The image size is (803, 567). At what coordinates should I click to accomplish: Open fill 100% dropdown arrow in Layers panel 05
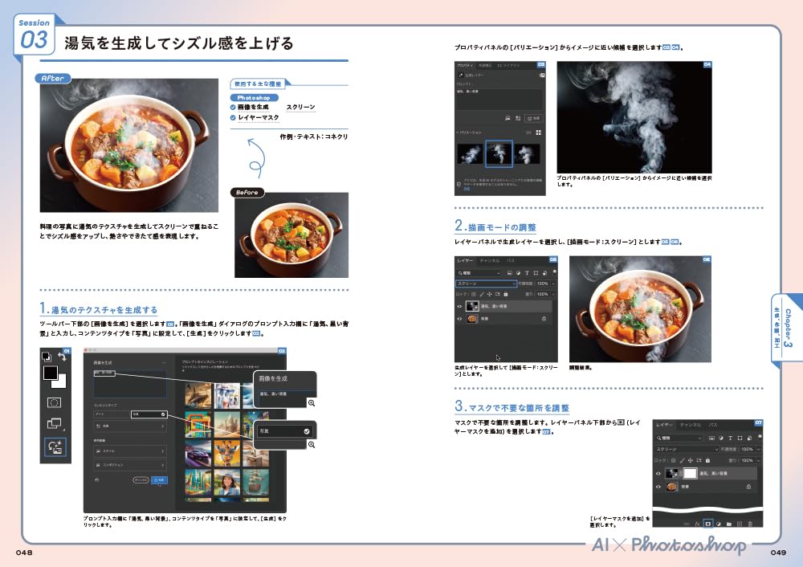coord(553,294)
